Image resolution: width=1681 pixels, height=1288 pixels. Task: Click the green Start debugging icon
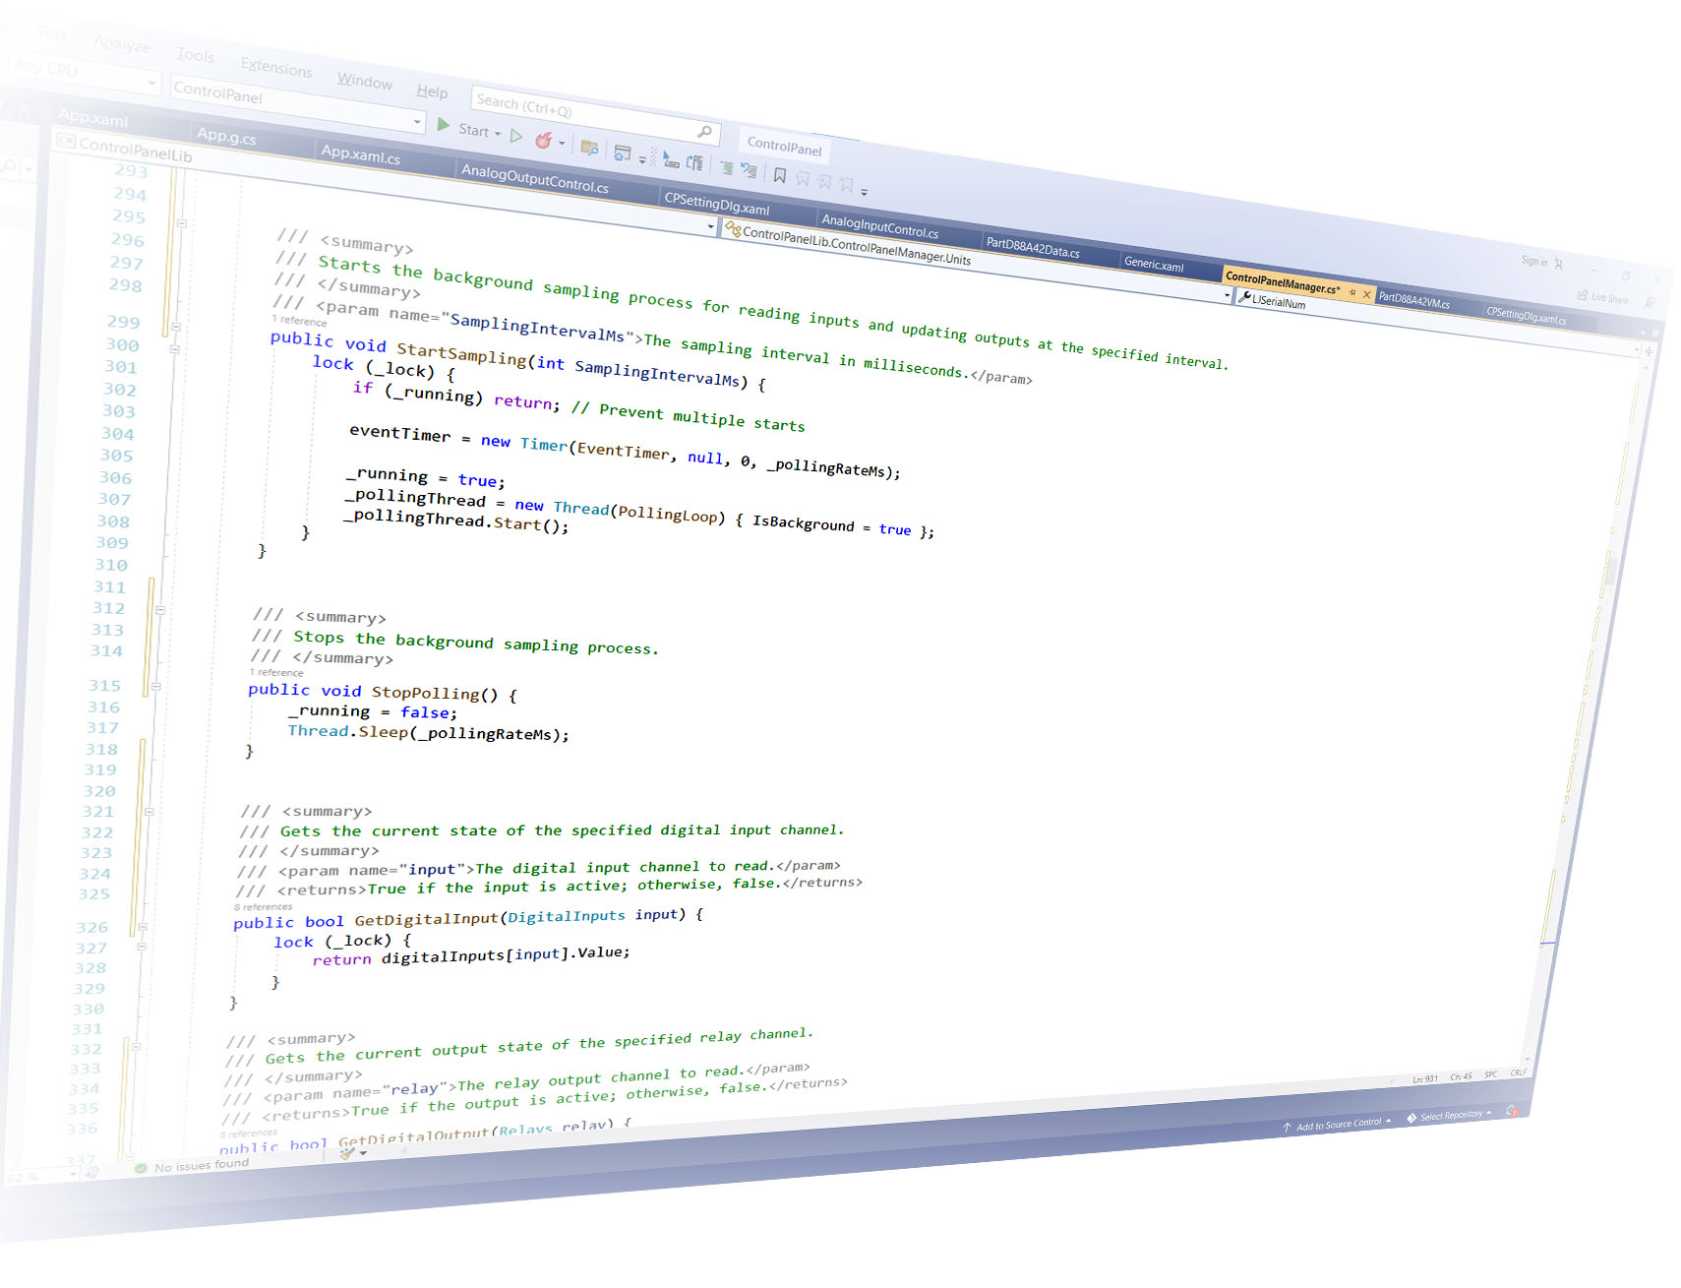tap(445, 126)
